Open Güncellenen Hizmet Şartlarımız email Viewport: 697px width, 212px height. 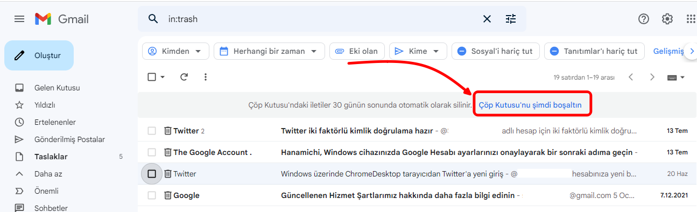click(x=417, y=195)
